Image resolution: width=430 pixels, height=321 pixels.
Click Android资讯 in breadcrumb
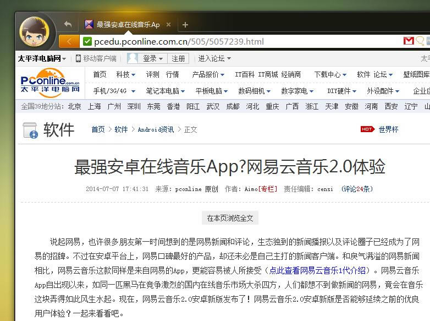click(156, 129)
